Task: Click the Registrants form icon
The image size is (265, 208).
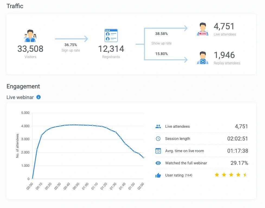Action: 111,36
